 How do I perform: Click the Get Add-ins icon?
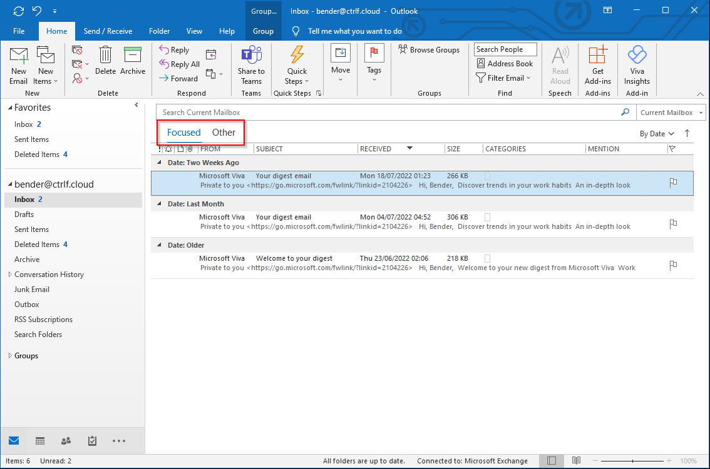click(x=597, y=65)
